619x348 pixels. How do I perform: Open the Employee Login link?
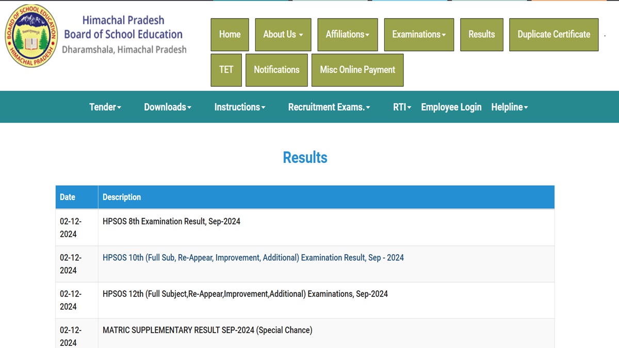click(x=451, y=107)
